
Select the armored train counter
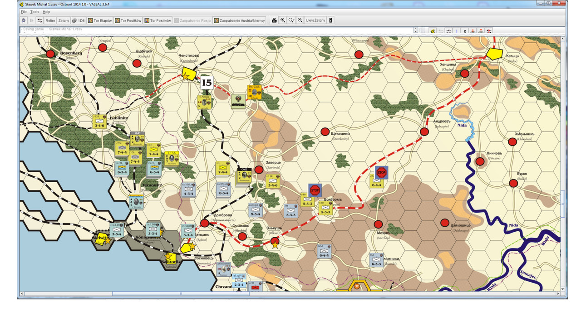(238, 101)
